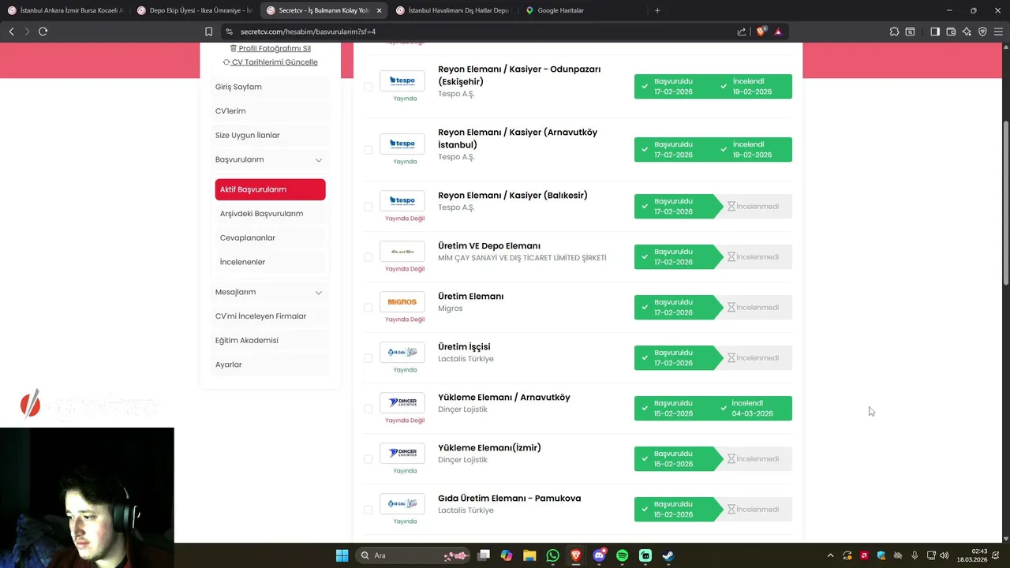This screenshot has height=568, width=1010.
Task: Open Eğitim Akademisi
Action: click(x=270, y=341)
